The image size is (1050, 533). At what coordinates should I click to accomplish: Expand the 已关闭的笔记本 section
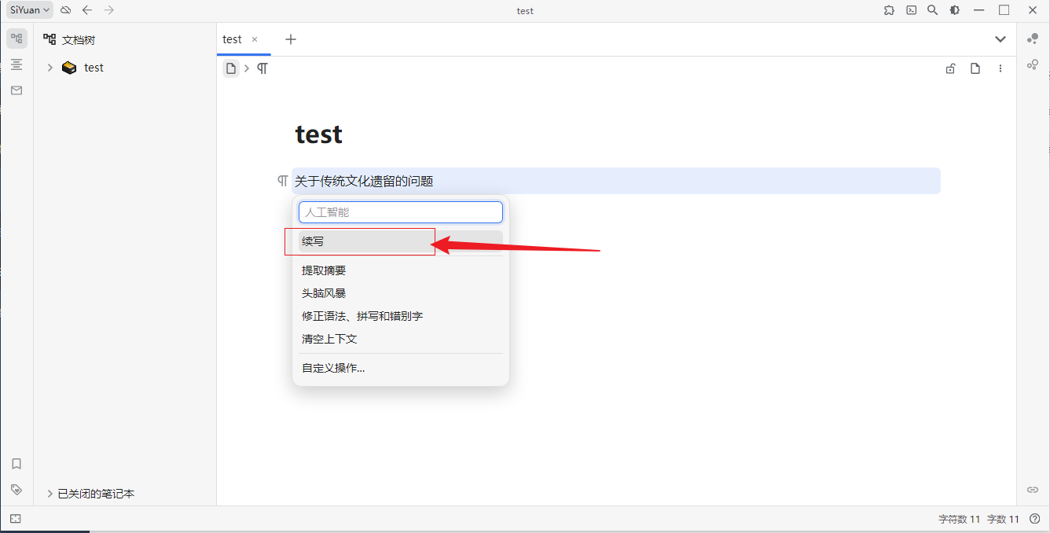(50, 494)
